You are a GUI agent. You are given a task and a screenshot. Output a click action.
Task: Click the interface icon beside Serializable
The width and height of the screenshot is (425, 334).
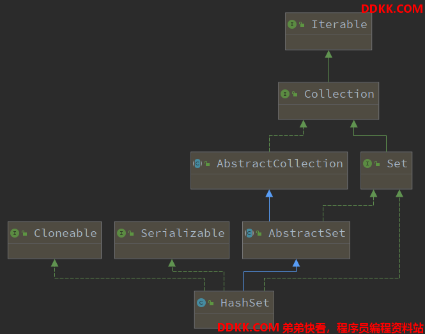tap(121, 233)
